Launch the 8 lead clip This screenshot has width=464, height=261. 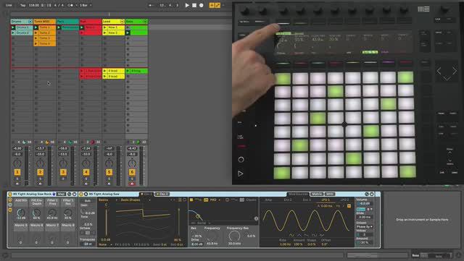coord(104,76)
